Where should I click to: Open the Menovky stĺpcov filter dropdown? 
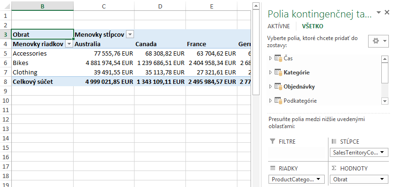pos(130,34)
